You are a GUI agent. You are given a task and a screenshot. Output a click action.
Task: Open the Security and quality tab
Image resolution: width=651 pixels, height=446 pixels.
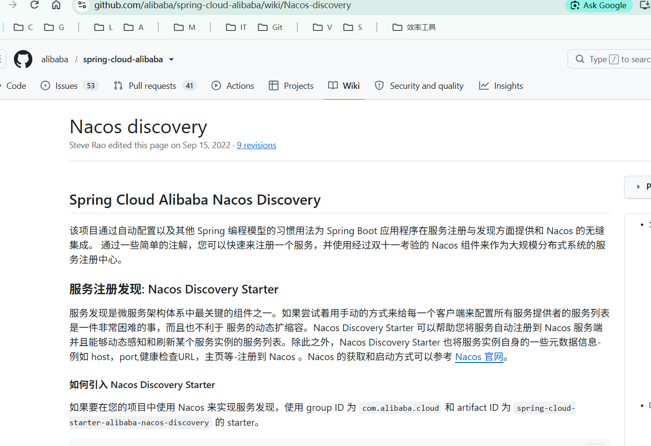(x=419, y=85)
